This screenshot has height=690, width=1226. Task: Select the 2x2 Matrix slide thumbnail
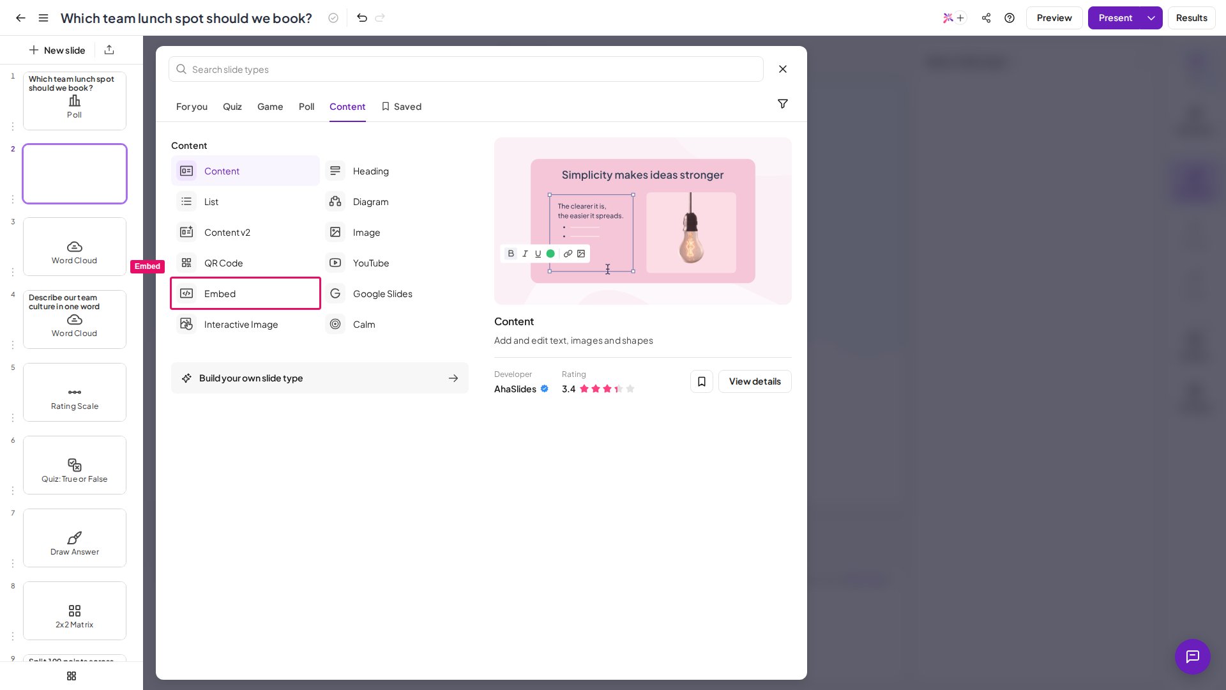tap(75, 611)
